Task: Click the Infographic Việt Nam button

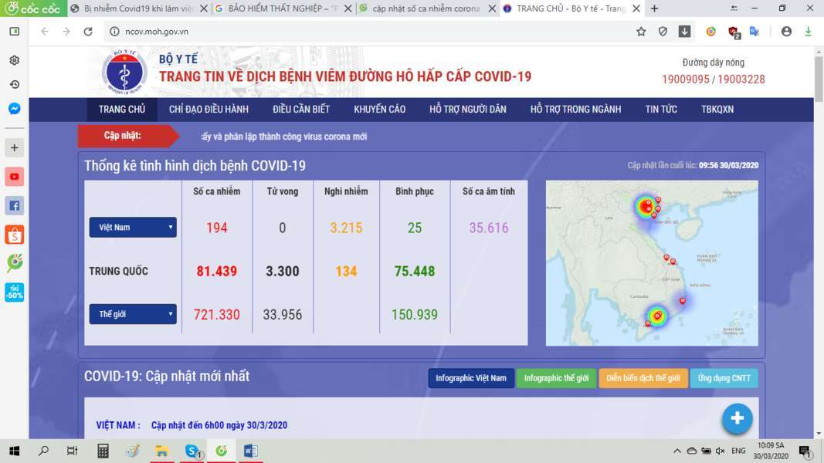Action: pyautogui.click(x=471, y=378)
